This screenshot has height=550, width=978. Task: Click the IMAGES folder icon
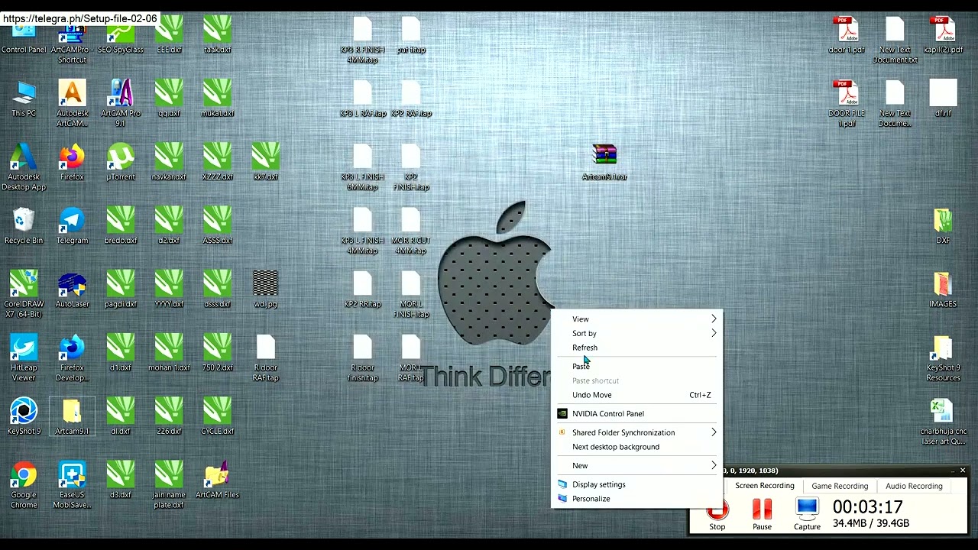pyautogui.click(x=943, y=290)
